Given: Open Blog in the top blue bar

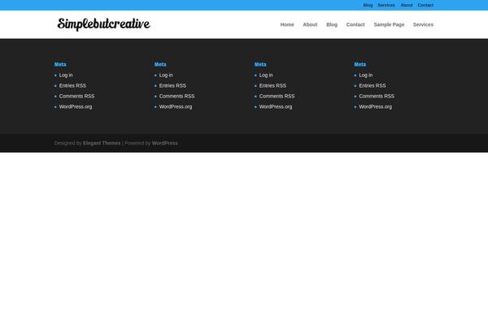Looking at the screenshot, I should click(x=368, y=6).
